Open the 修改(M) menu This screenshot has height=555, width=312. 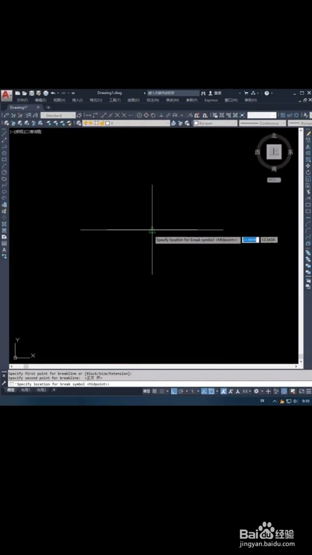[172, 100]
